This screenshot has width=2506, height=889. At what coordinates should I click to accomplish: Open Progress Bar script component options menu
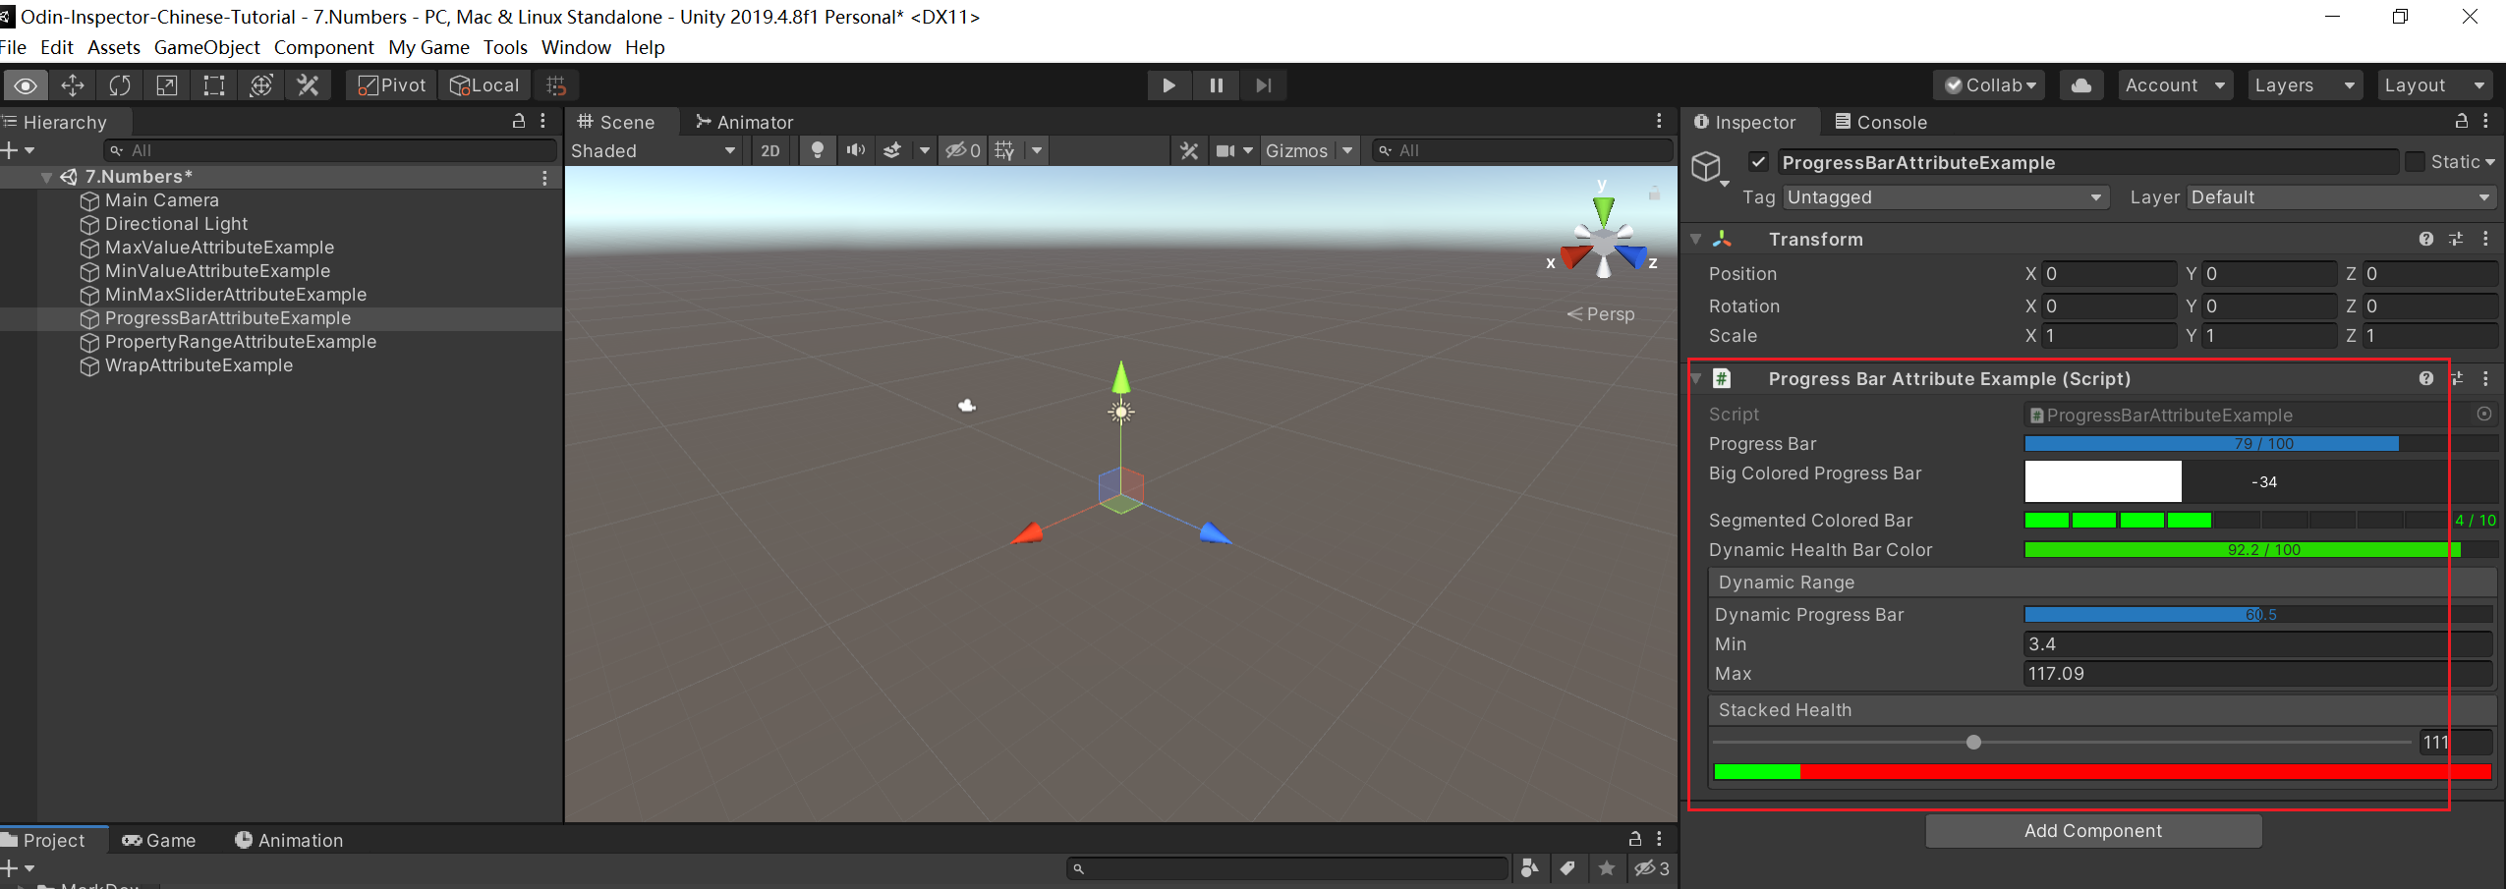[x=2485, y=378]
